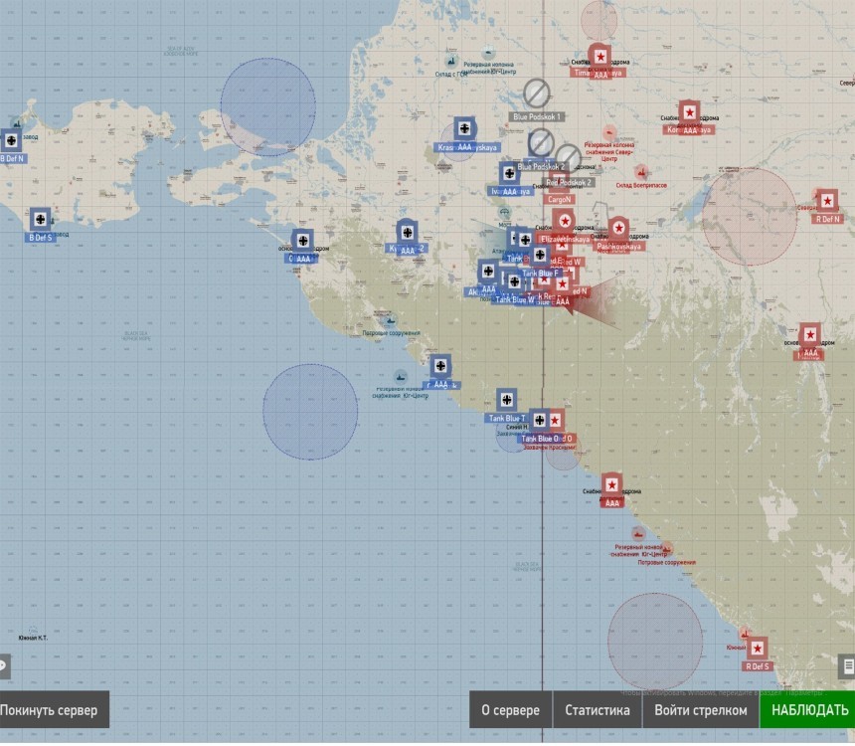Screen dimensions: 855x746
Task: Select the Korenovskaya red airfield icon
Action: pyautogui.click(x=690, y=112)
